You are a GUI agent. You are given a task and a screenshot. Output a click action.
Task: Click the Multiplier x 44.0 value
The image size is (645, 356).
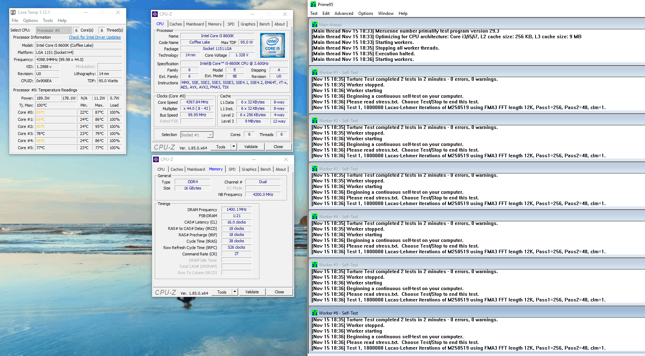click(197, 108)
